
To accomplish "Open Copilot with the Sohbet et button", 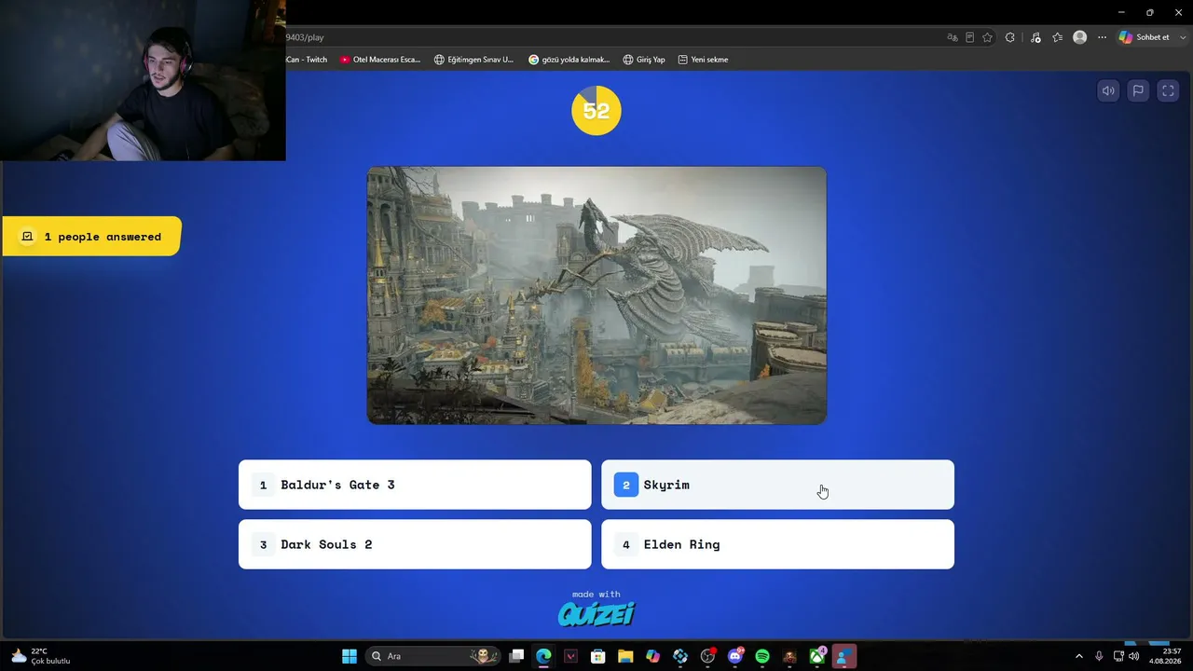I will [1144, 37].
